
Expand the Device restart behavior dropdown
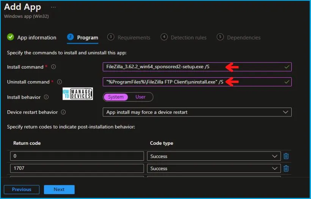pos(197,112)
